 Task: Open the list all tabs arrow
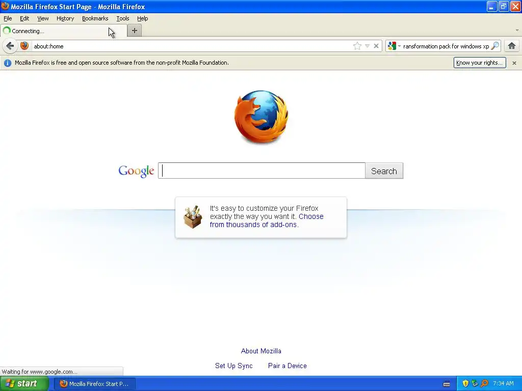[x=517, y=30]
